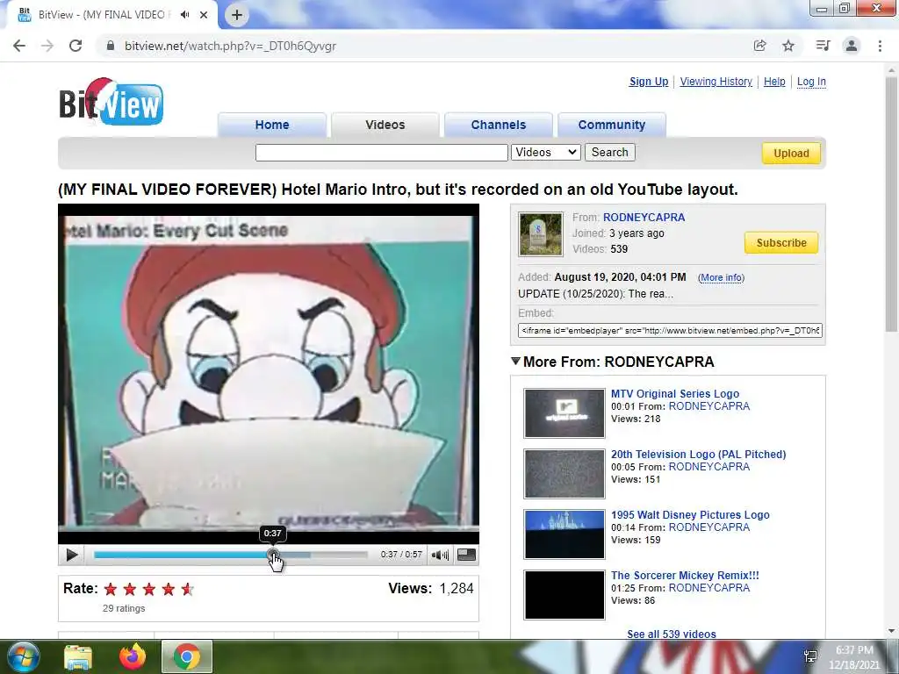Click the Log In link
The image size is (899, 674).
pyautogui.click(x=811, y=82)
